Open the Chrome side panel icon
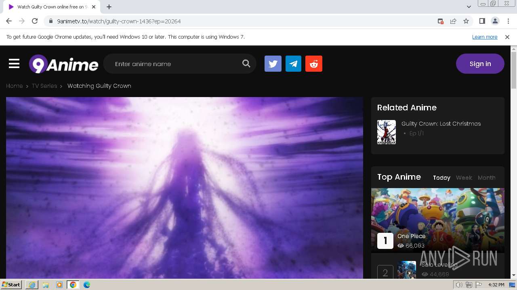This screenshot has height=290, width=517. click(x=482, y=21)
